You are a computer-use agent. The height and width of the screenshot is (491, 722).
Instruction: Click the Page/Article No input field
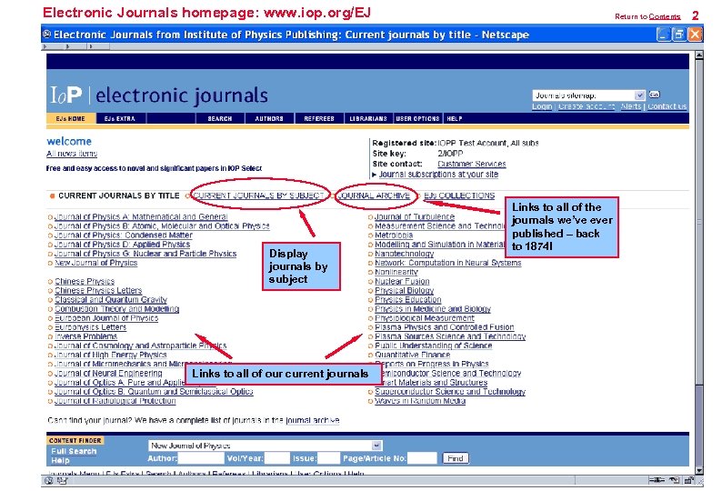pos(422,458)
